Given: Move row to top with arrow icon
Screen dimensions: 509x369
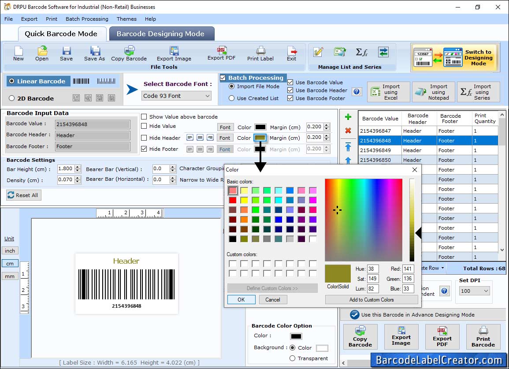Looking at the screenshot, I should 348,147.
